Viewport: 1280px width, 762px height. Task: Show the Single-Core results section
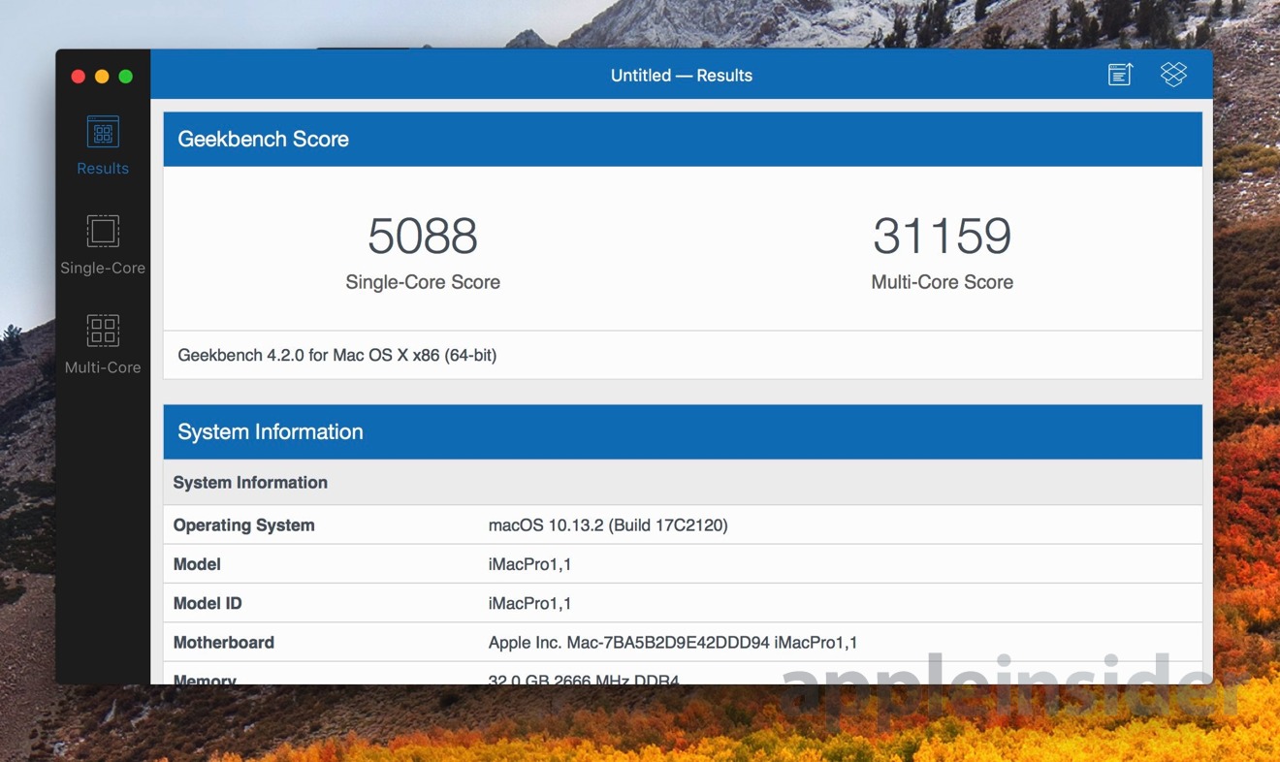103,245
